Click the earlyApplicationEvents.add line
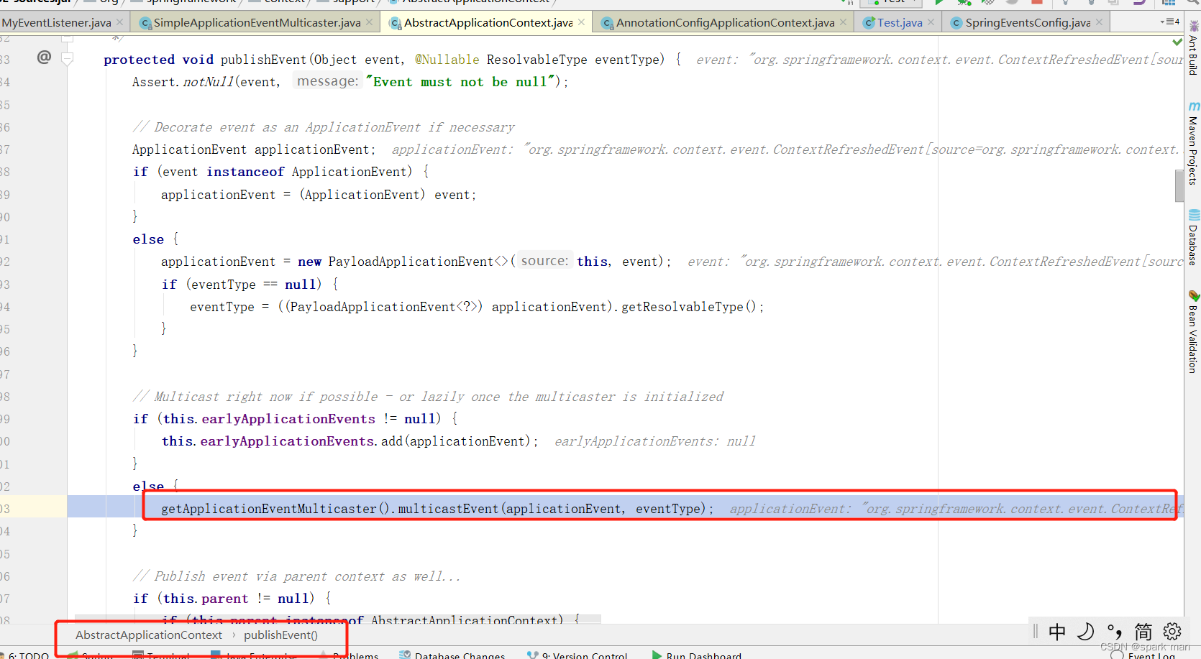The height and width of the screenshot is (659, 1201). (x=350, y=441)
